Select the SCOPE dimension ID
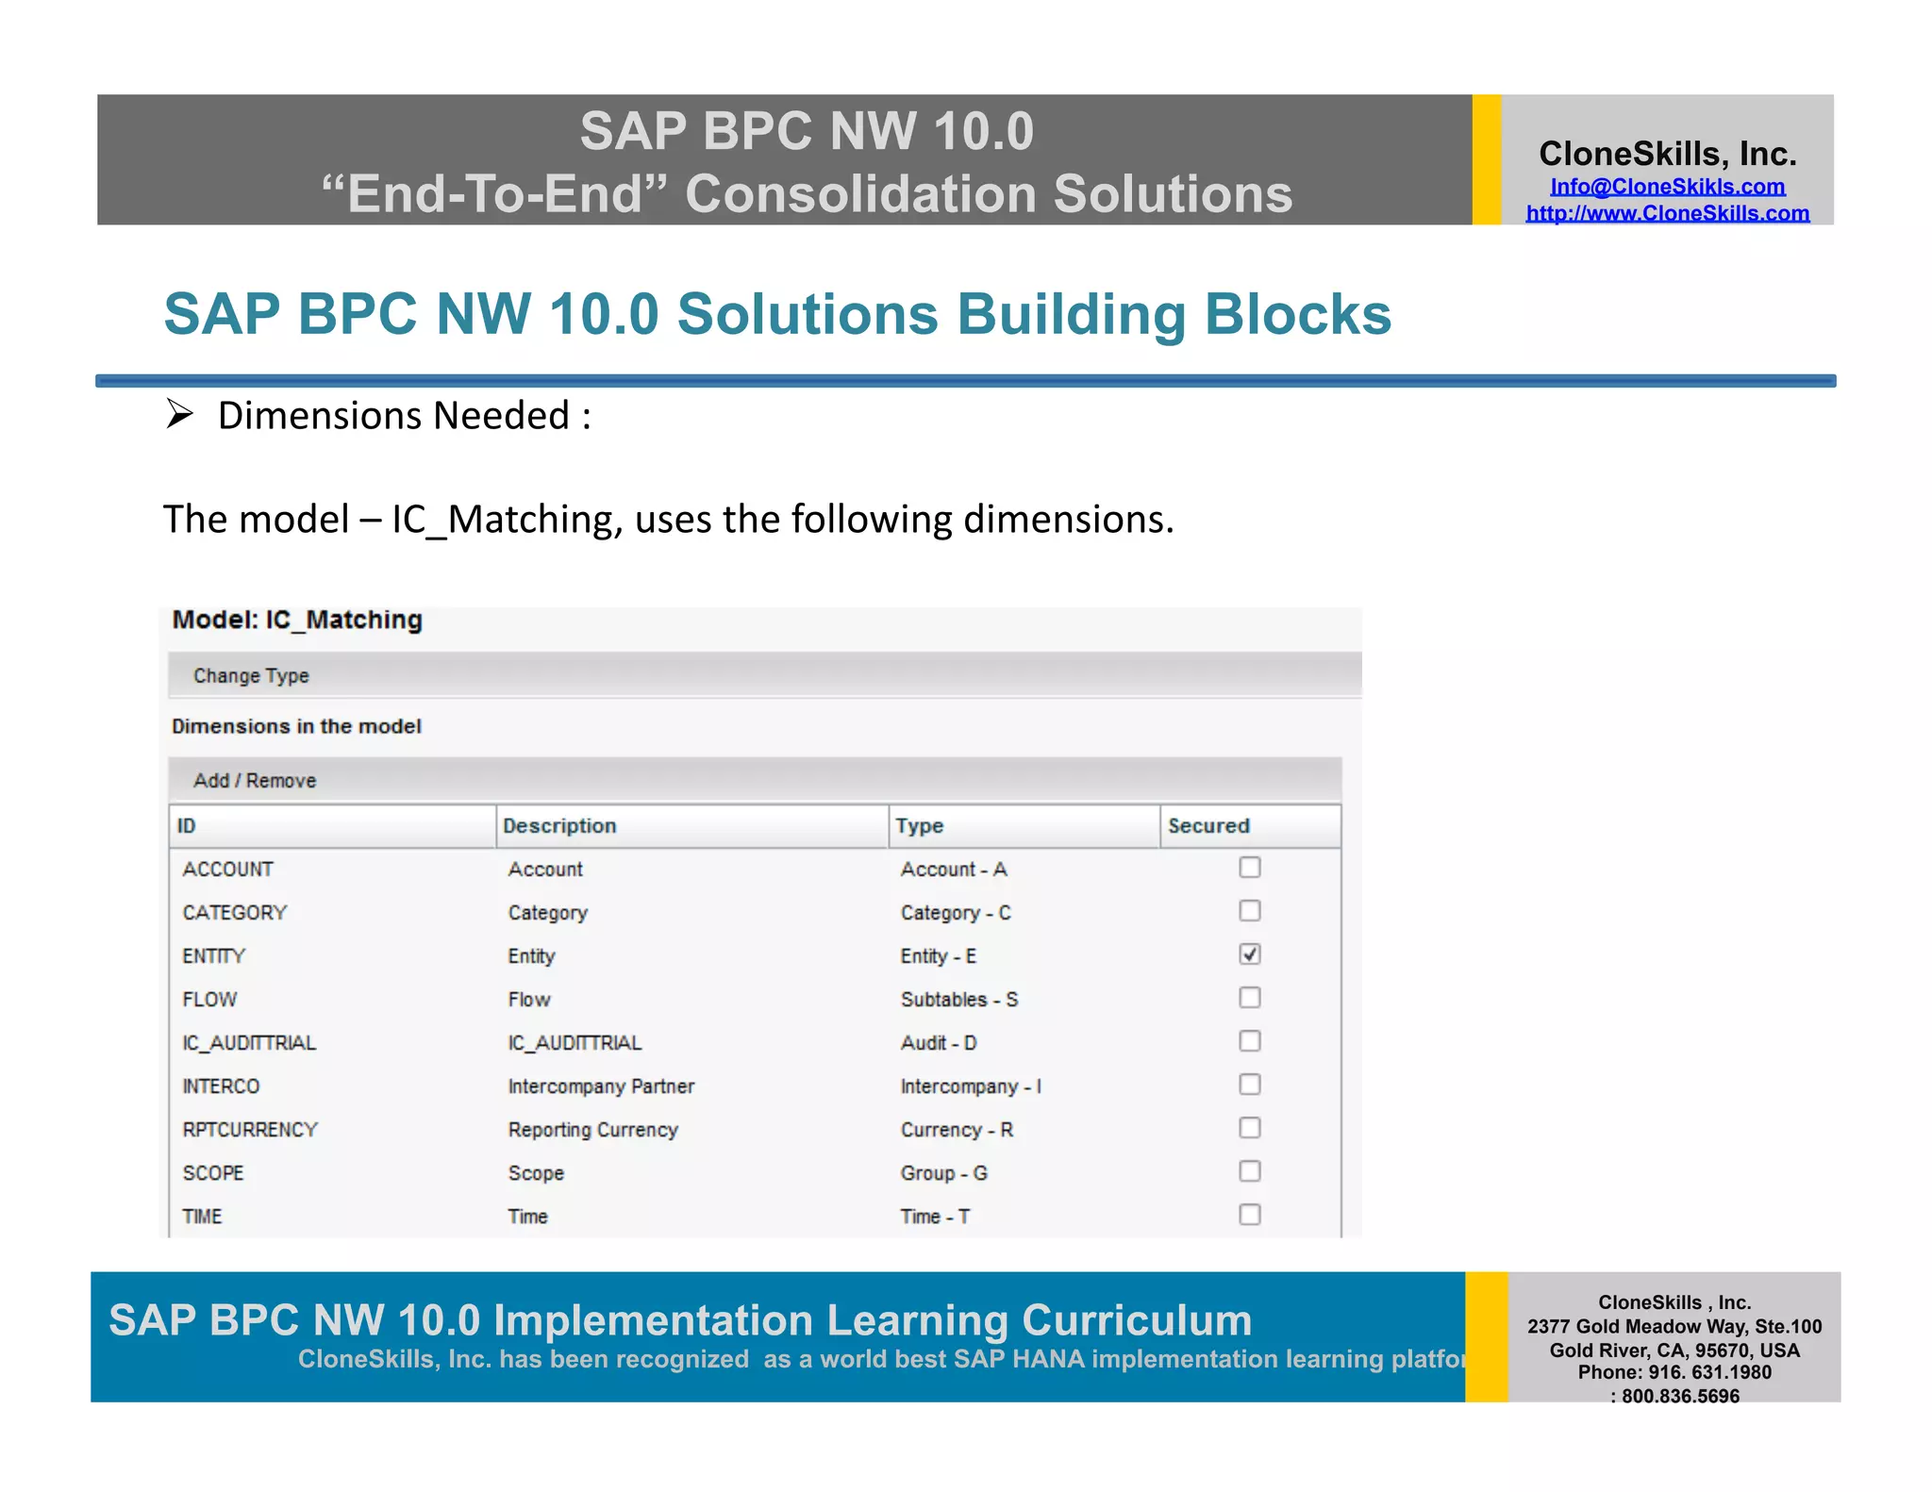The width and height of the screenshot is (1932, 1492). click(x=213, y=1173)
